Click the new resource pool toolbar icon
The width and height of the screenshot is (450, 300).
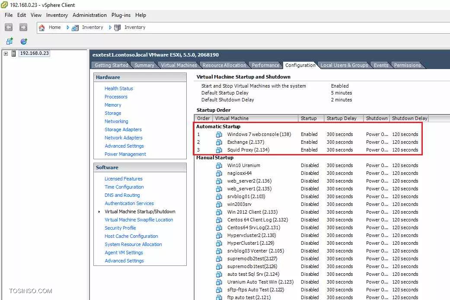pyautogui.click(x=24, y=41)
